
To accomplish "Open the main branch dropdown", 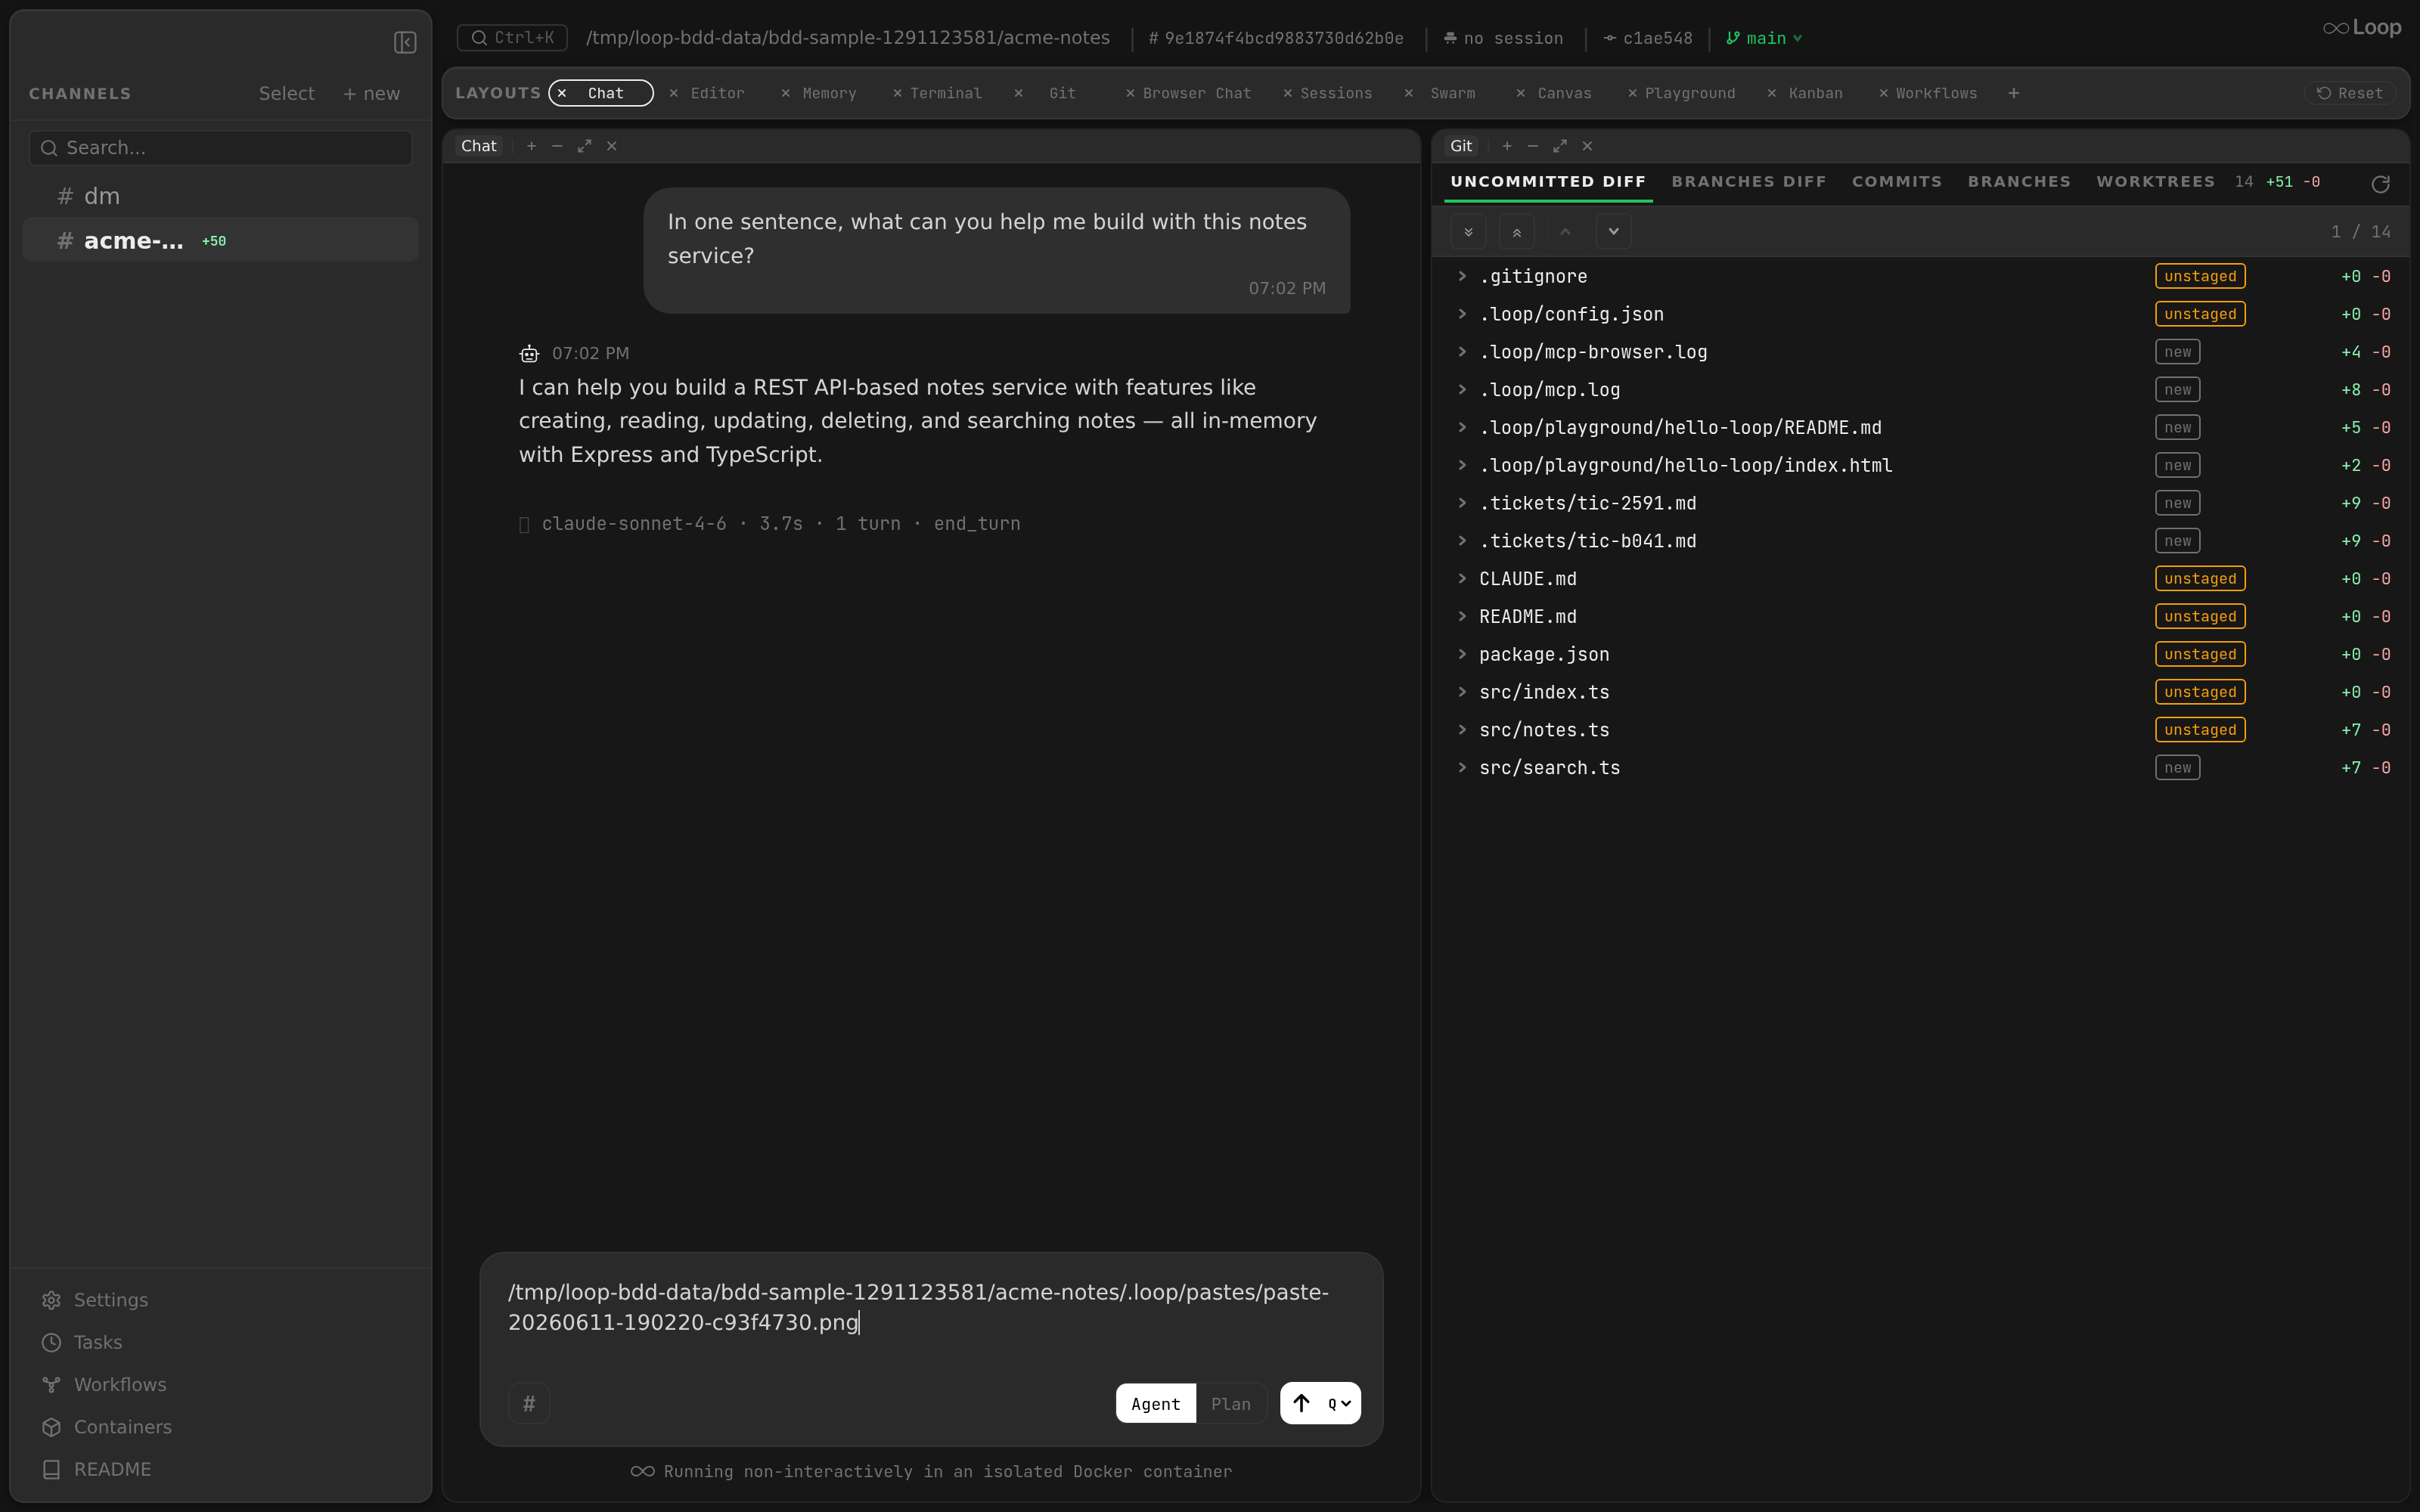I will tap(1764, 38).
